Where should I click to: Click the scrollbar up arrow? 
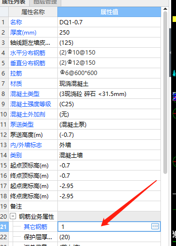click(165, 9)
